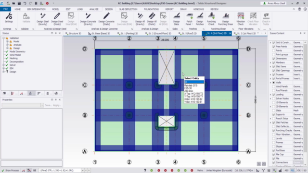The height and width of the screenshot is (173, 308).
Task: Click the Design Punching Shear tool
Action: 226,19
